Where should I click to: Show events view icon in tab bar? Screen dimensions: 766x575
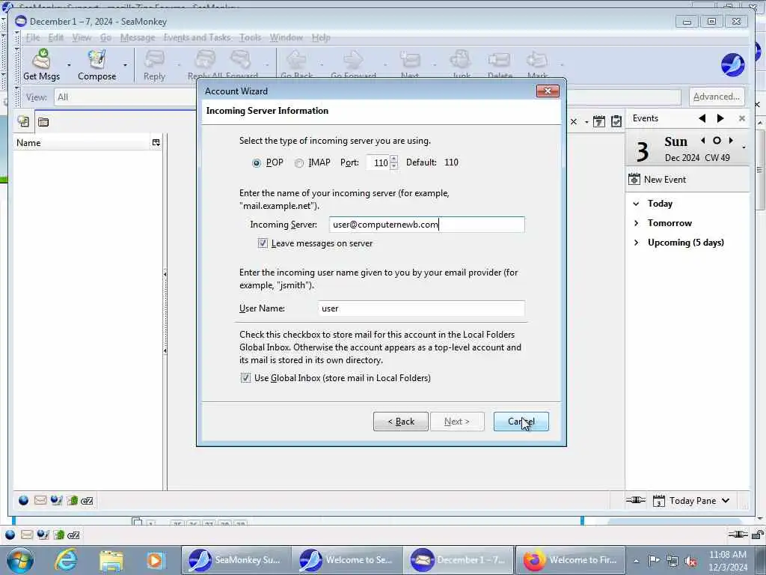coord(599,121)
